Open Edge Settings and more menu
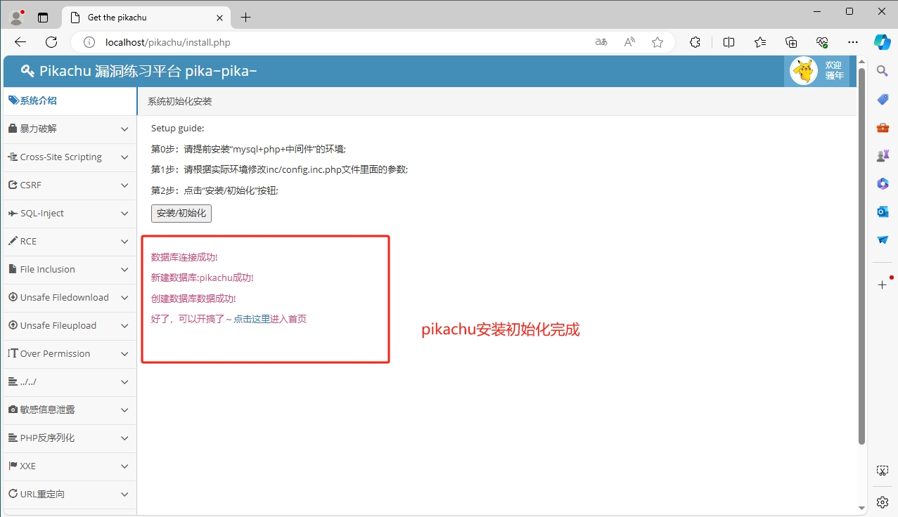 853,42
